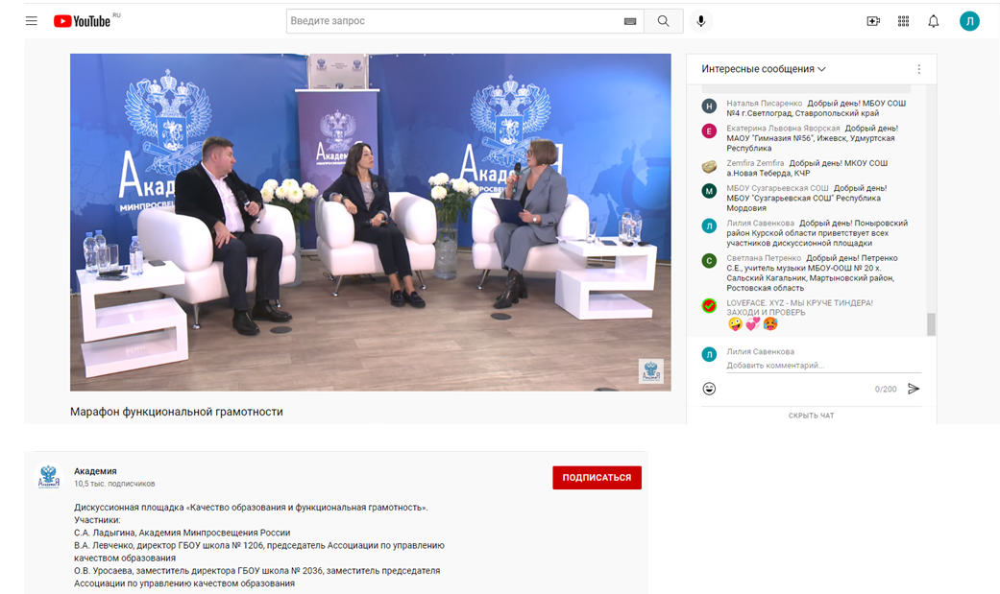Send chat message arrow icon
1000x594 pixels.
pos(914,389)
